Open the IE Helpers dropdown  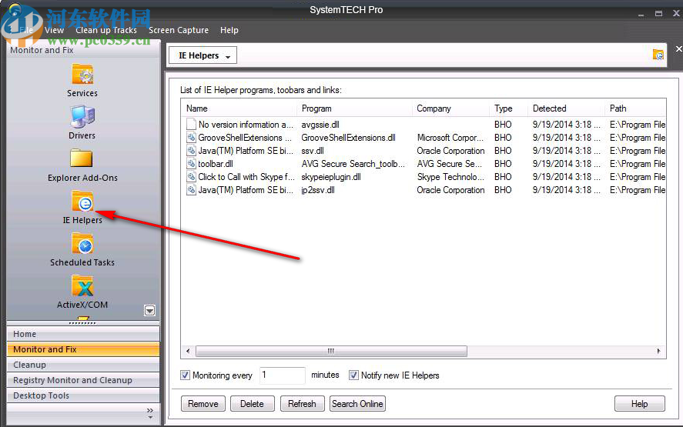point(203,55)
